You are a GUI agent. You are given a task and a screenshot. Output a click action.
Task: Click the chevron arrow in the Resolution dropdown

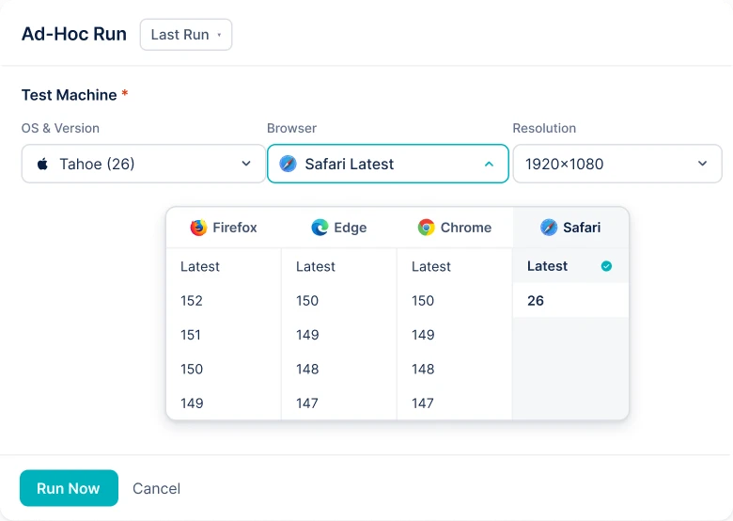[x=702, y=164]
